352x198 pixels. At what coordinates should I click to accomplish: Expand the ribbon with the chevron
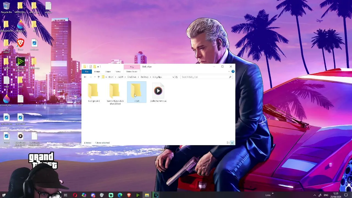pos(229,71)
